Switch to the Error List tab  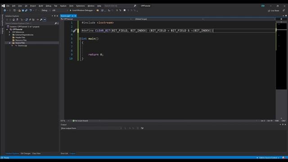pyautogui.click(x=64, y=153)
